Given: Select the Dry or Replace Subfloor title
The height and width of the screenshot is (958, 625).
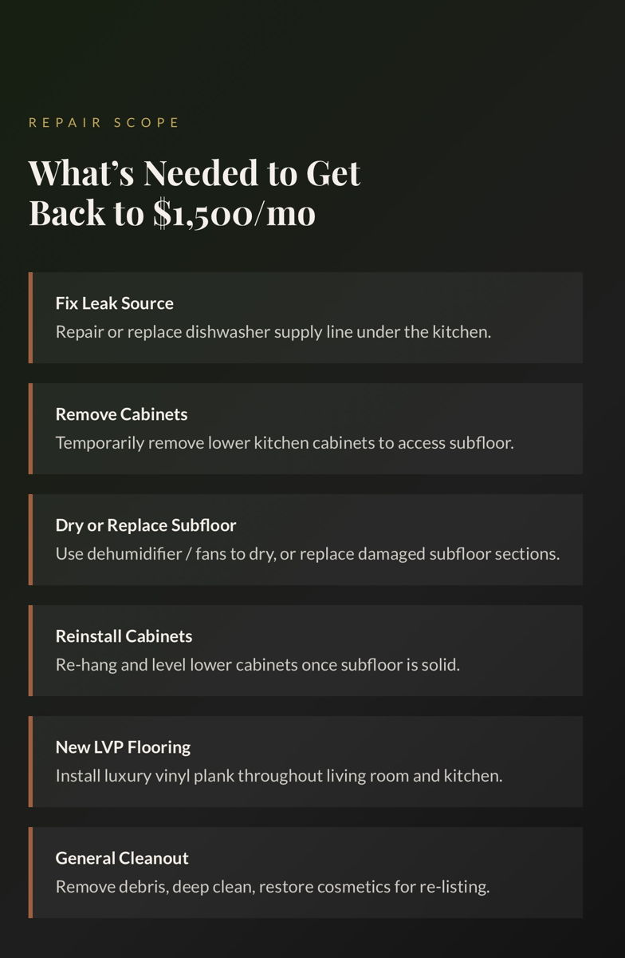Looking at the screenshot, I should pos(146,525).
